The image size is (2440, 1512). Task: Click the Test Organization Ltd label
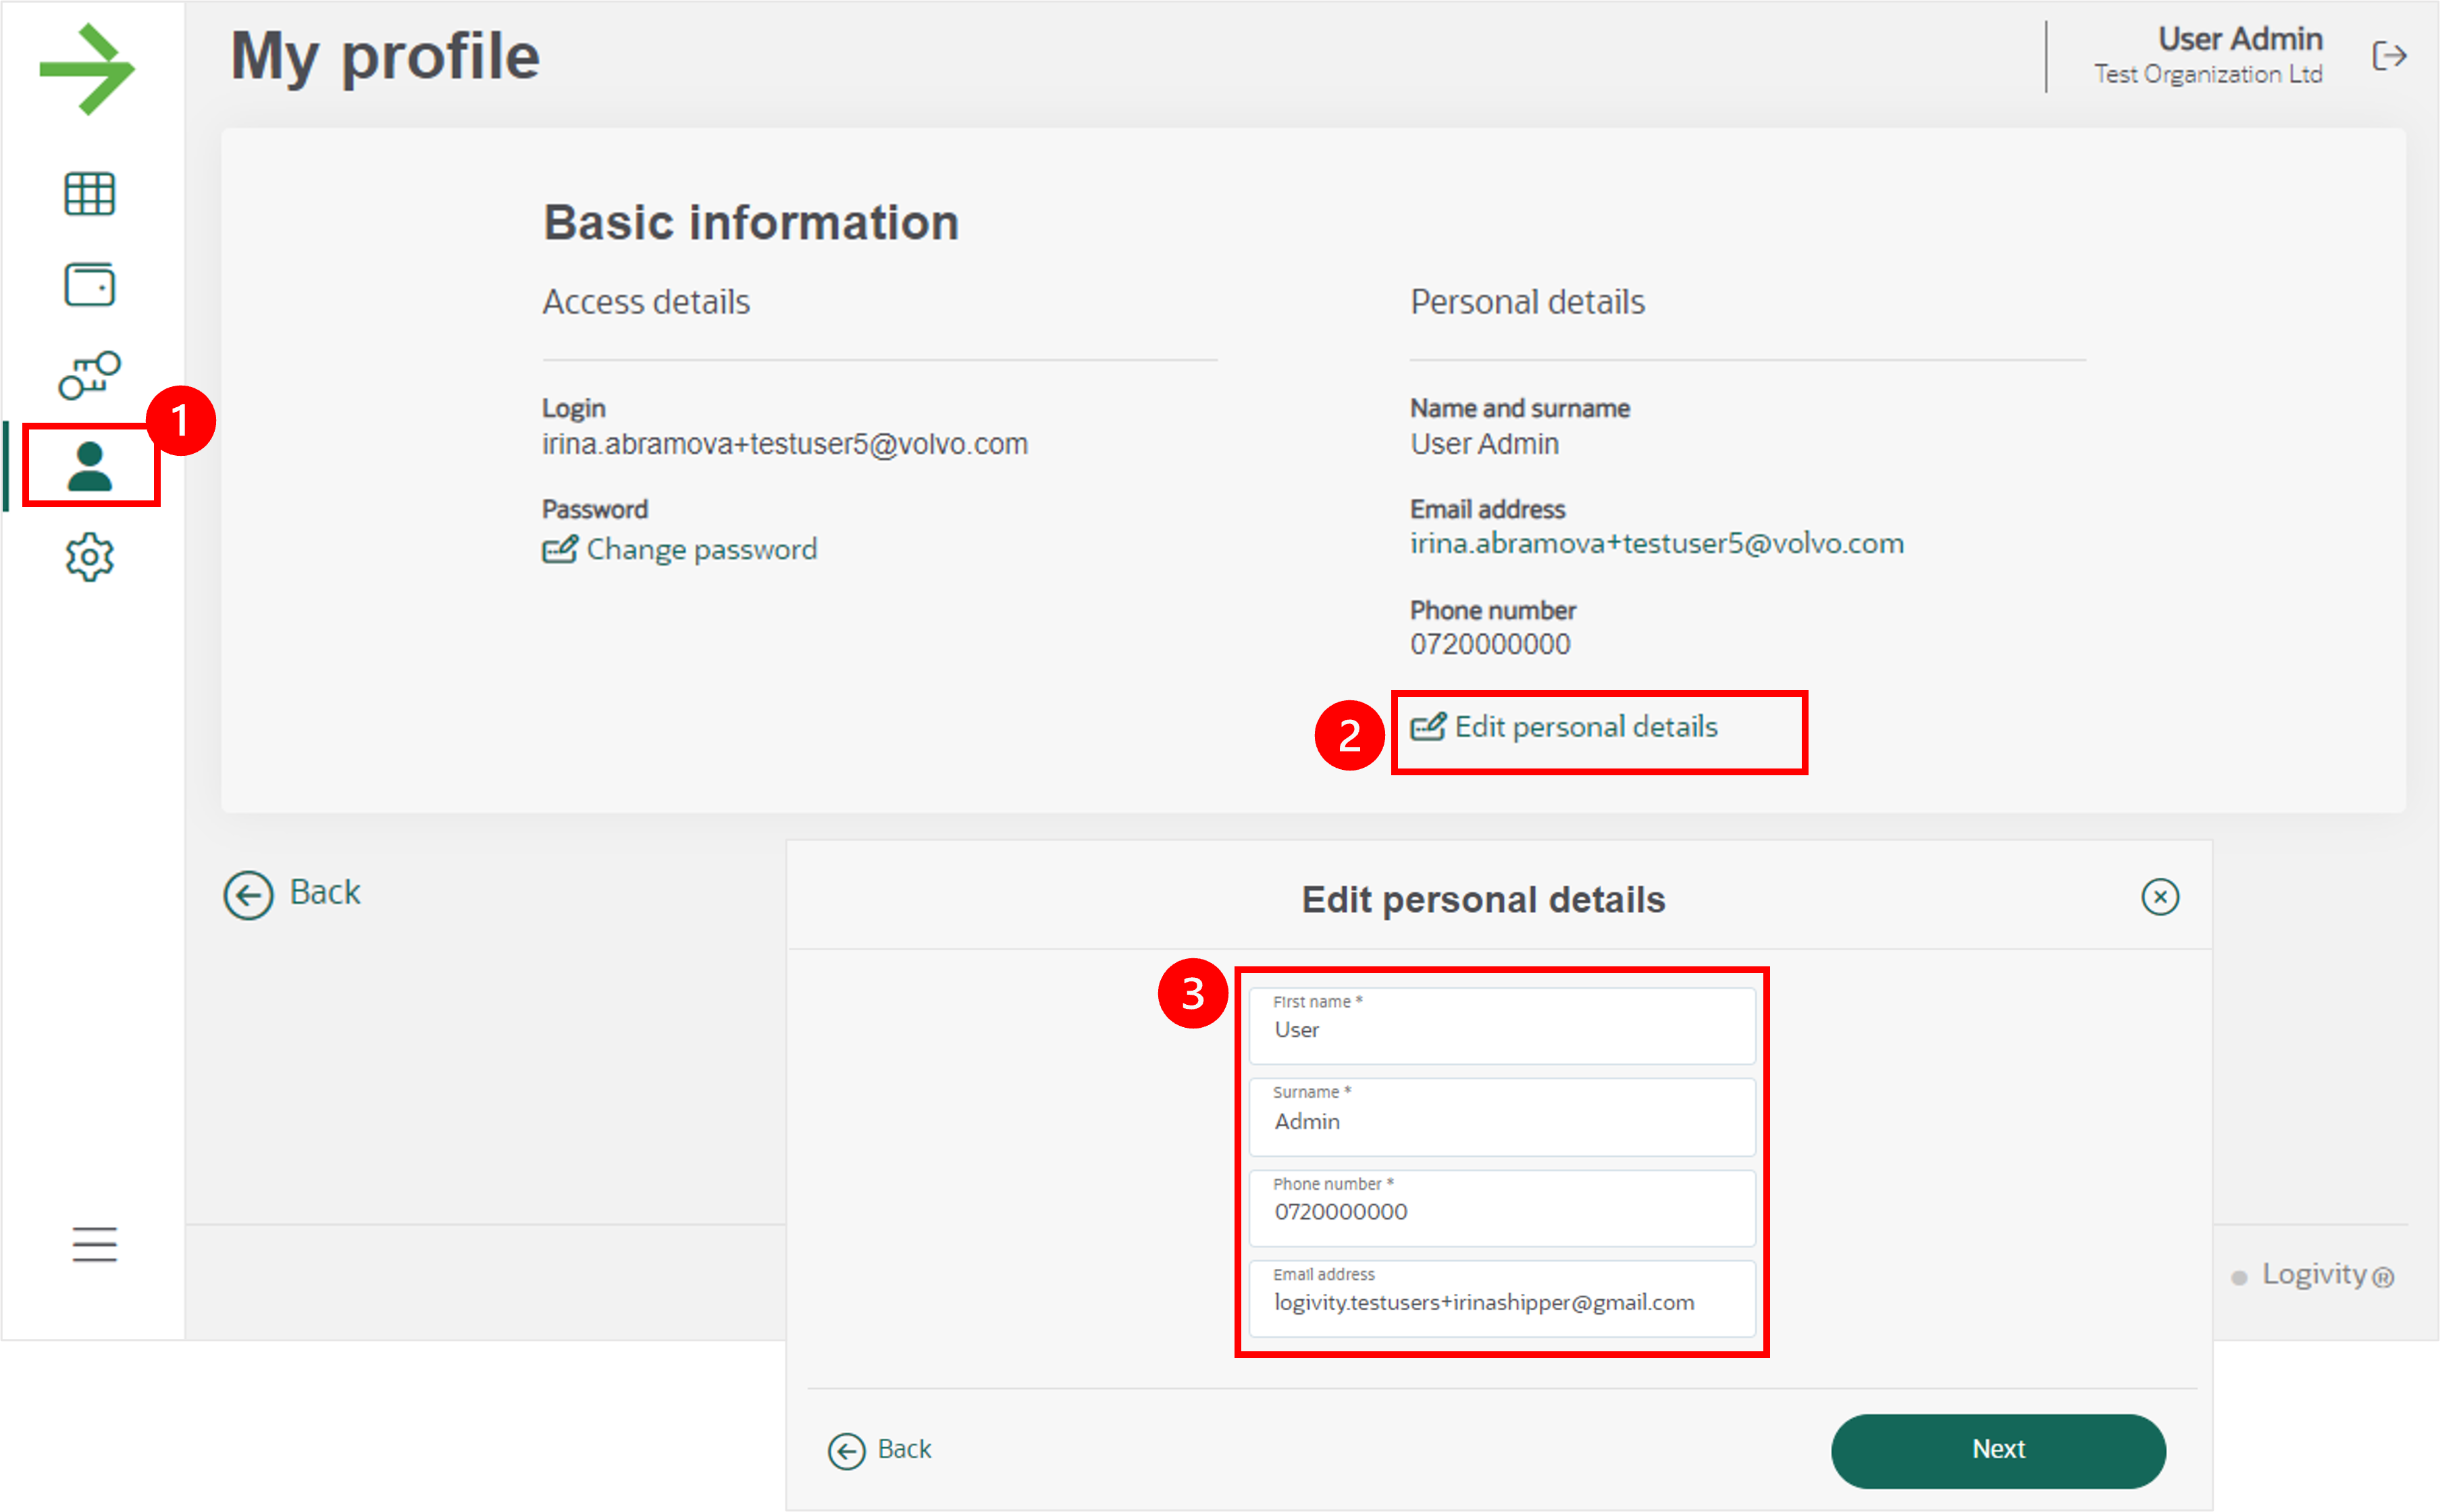pyautogui.click(x=2208, y=75)
